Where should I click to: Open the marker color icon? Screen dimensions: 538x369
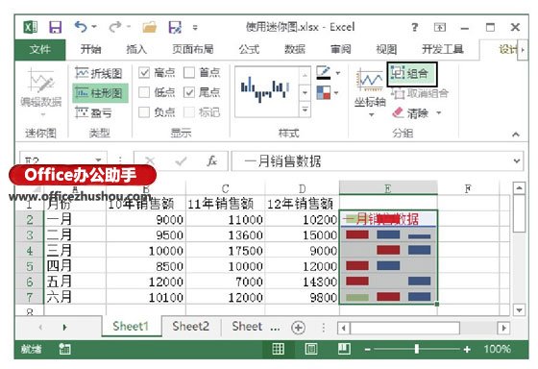(x=323, y=92)
